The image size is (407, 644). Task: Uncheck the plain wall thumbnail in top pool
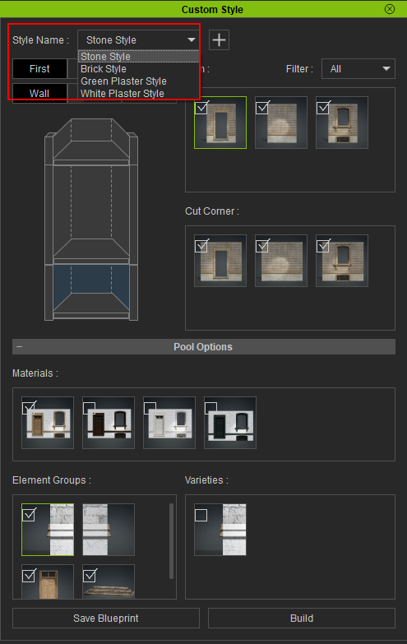click(x=262, y=108)
